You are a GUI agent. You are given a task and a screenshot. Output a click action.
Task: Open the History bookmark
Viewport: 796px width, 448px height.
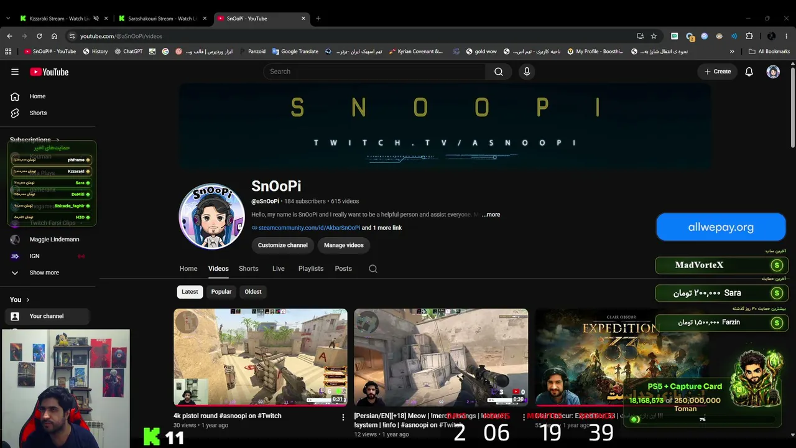(95, 52)
